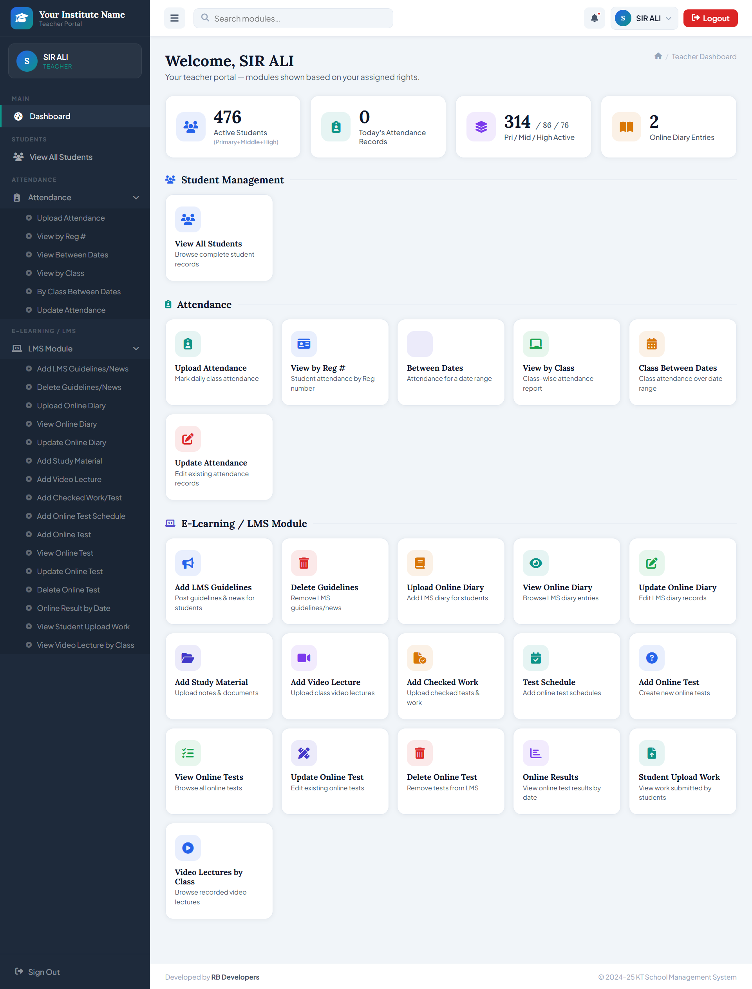
Task: Click the Test Schedule calendar-check icon
Action: tap(536, 658)
